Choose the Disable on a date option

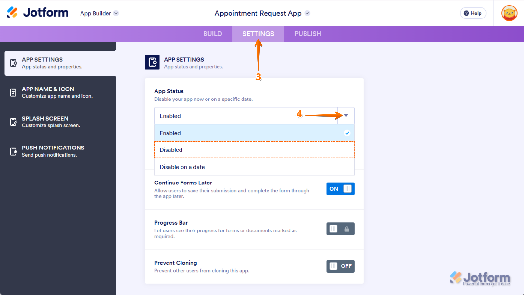point(254,167)
